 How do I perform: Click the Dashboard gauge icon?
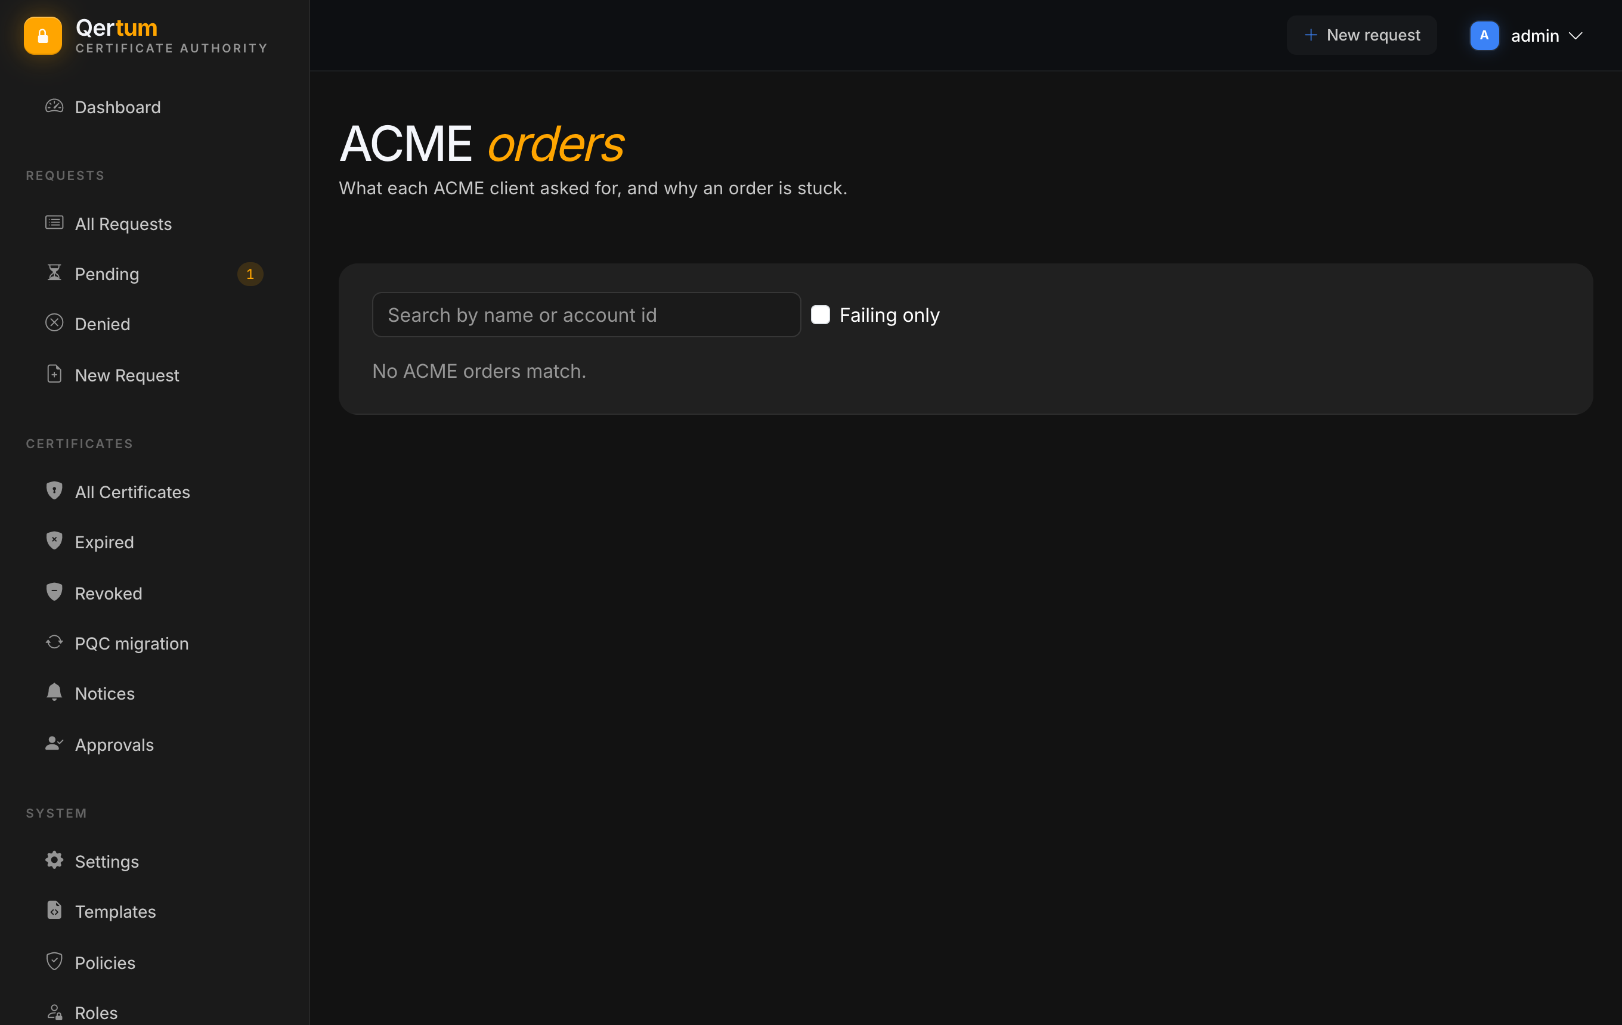[x=54, y=106]
